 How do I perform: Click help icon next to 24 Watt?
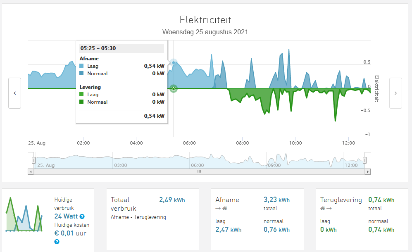82,216
